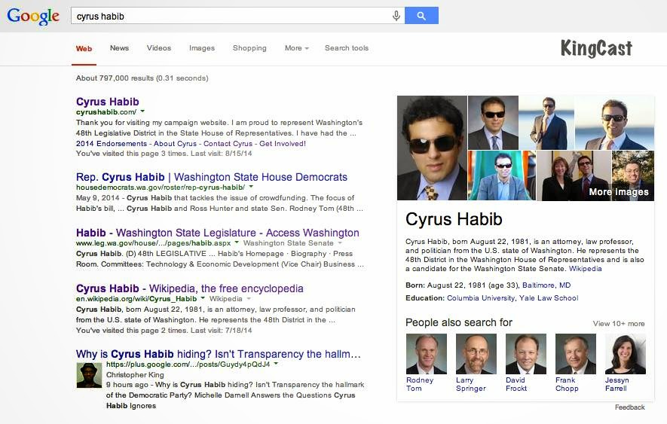Expand arrow beside plus.google.com URL

(x=276, y=364)
